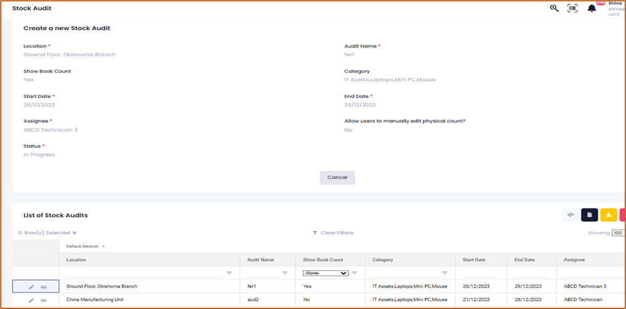626x309 pixels.
Task: Clear selected rows with the X icon
Action: [x=75, y=233]
